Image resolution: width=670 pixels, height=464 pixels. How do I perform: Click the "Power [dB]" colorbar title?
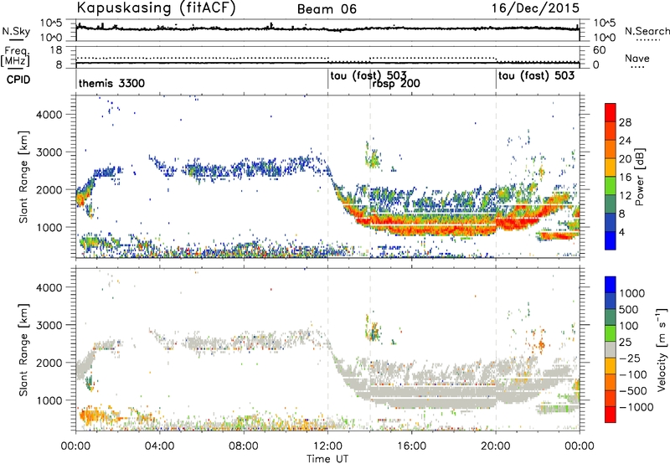pos(639,177)
